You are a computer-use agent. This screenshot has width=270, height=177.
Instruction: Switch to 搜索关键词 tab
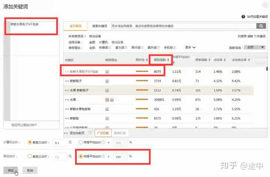pyautogui.click(x=100, y=26)
